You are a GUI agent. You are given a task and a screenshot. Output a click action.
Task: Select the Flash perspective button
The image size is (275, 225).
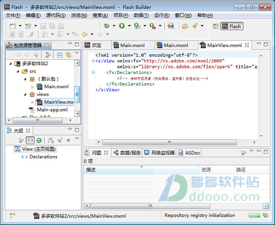click(x=231, y=26)
